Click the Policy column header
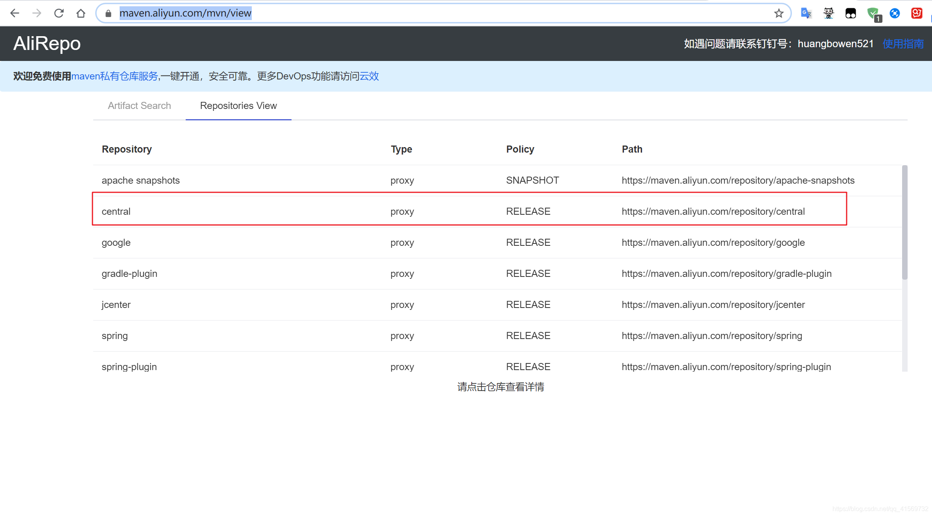Viewport: 932px width, 516px height. click(520, 149)
